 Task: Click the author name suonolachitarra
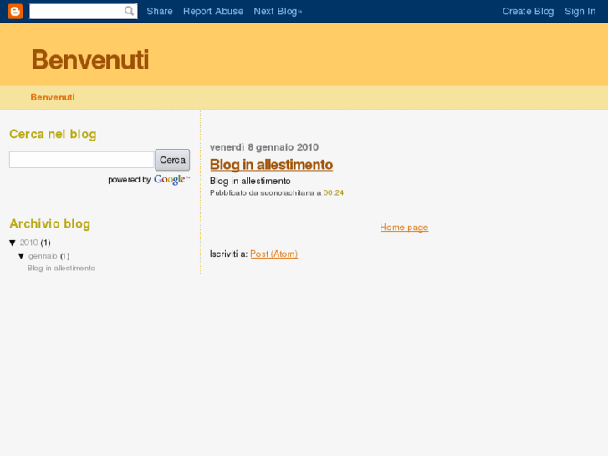pyautogui.click(x=288, y=193)
